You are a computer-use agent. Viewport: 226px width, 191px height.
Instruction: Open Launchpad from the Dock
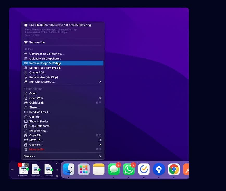click(84, 169)
